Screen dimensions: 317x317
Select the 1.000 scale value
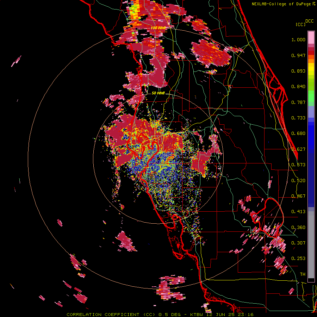pos(298,39)
